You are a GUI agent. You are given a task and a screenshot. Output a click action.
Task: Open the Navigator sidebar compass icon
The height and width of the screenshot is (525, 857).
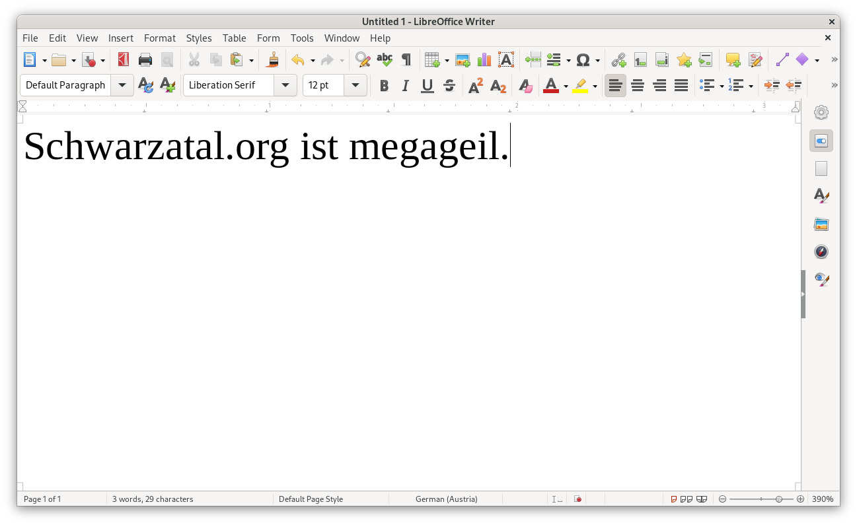tap(821, 252)
